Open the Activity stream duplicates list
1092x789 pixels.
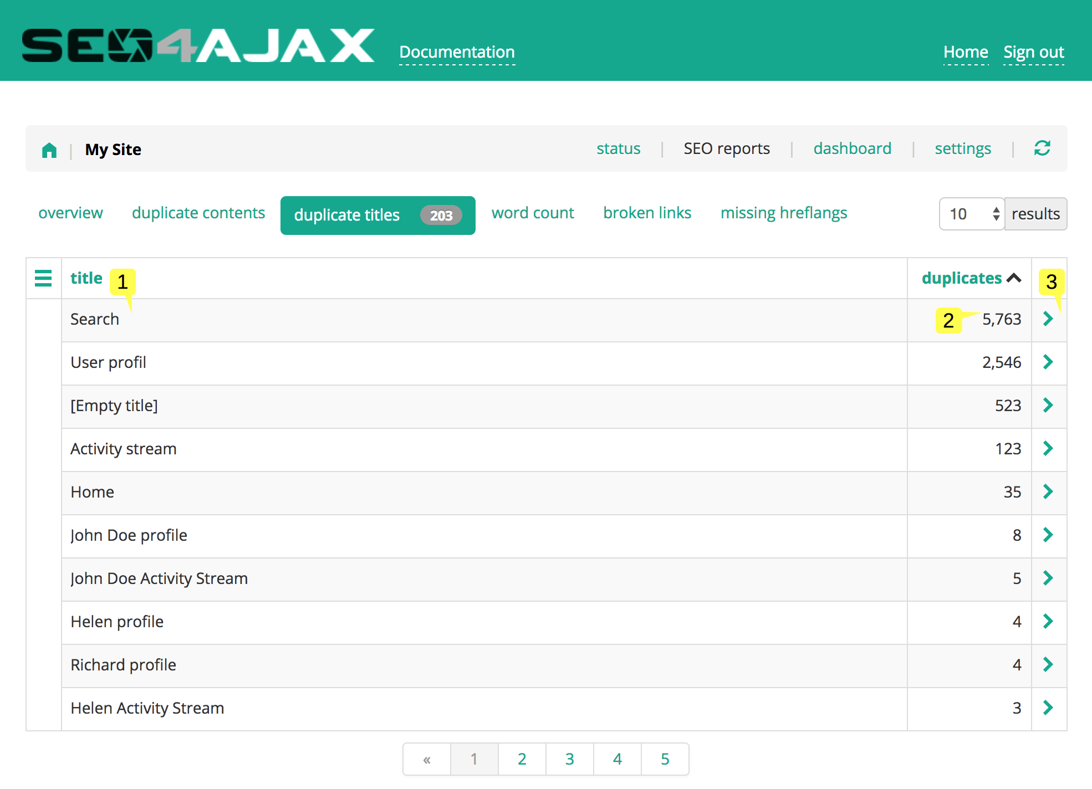point(1048,449)
